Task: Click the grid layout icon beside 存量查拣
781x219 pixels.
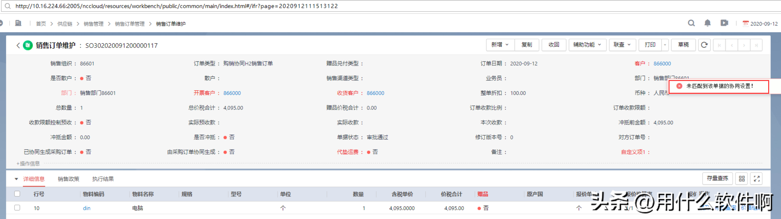Action: [742, 179]
